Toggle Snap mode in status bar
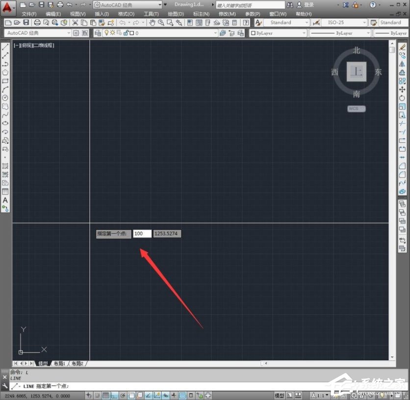This screenshot has height=400, width=410. (97, 395)
